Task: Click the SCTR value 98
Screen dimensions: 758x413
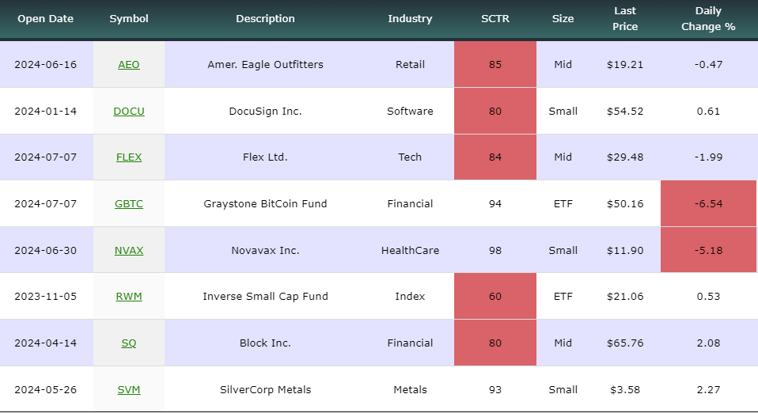Action: click(495, 250)
